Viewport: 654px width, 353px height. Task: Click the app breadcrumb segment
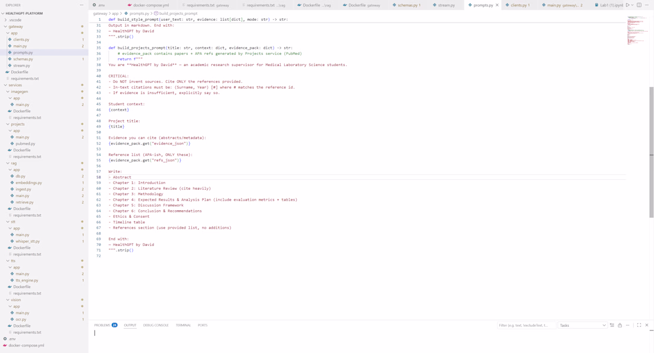115,13
